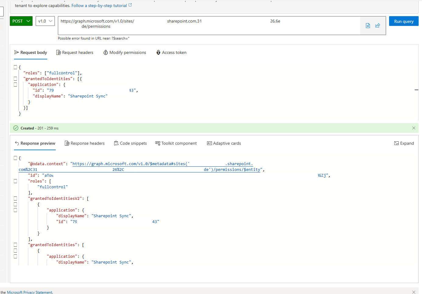
Task: Click the Toolkit component icon
Action: [x=158, y=143]
